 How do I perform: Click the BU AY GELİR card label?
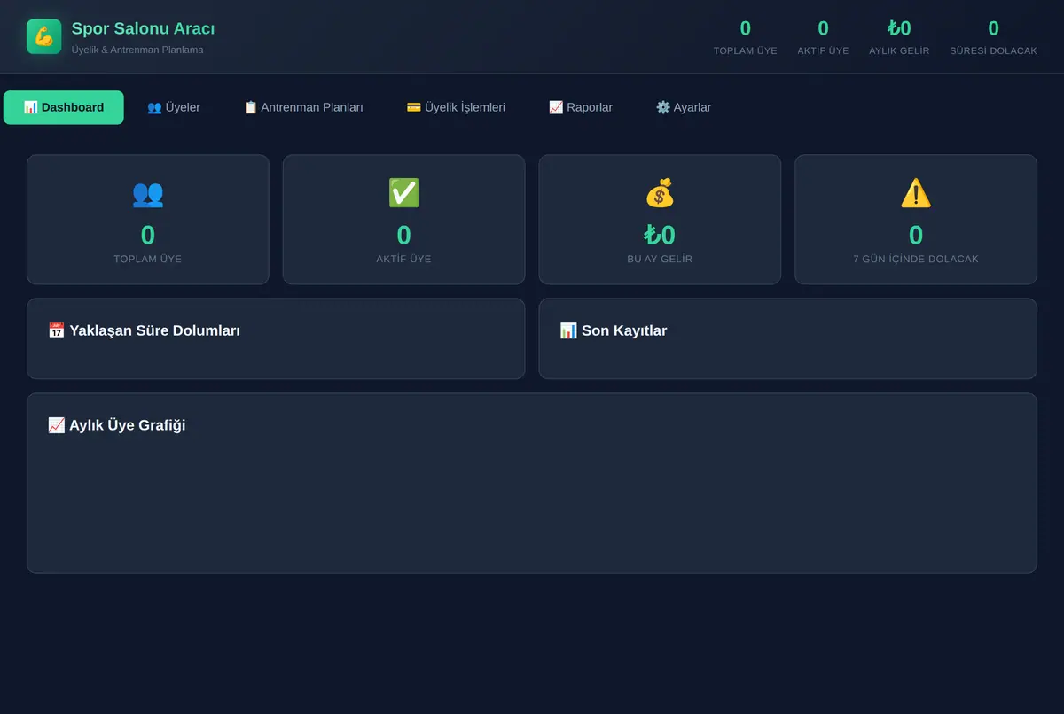pos(660,259)
